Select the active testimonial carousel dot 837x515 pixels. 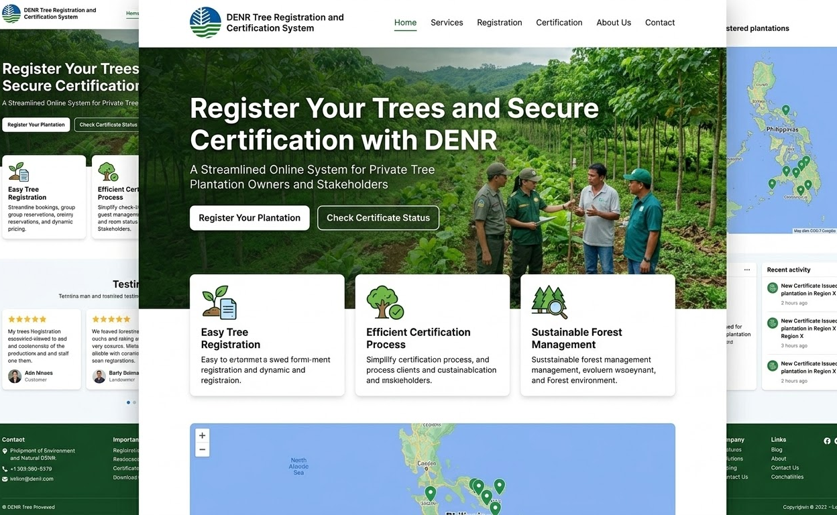(128, 402)
